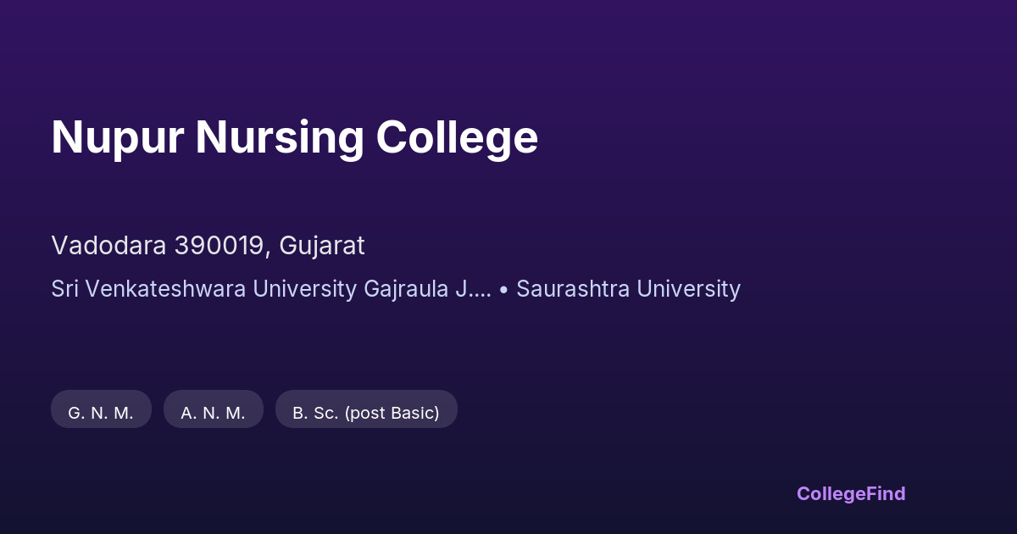Select the G. N. M. course tag
This screenshot has width=1017, height=534.
tap(101, 413)
